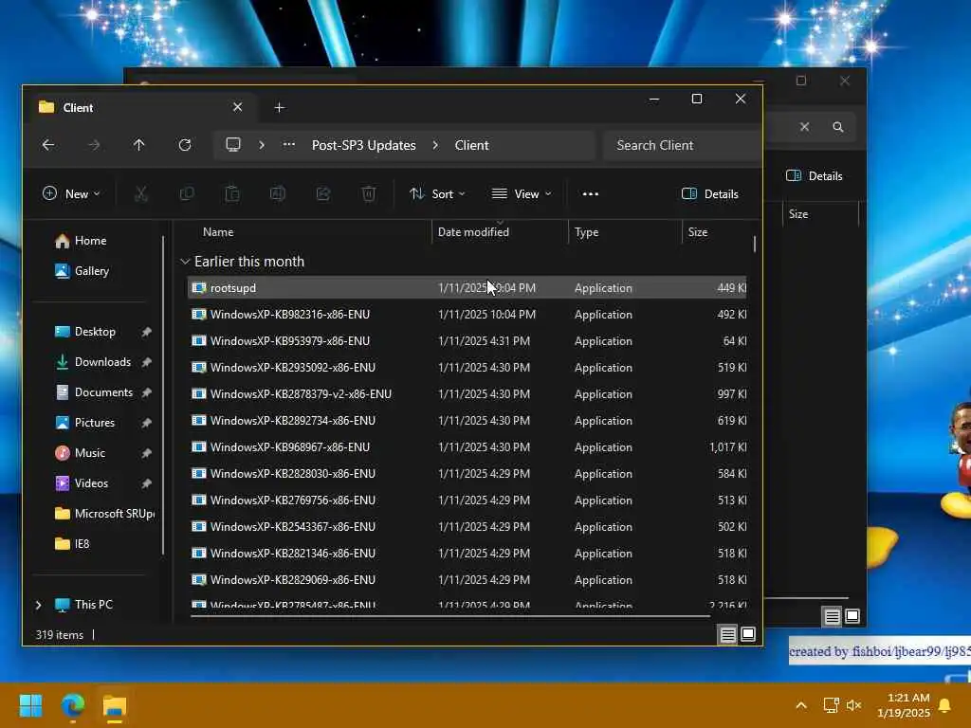Click the Share icon in toolbar
The height and width of the screenshot is (728, 971).
tap(323, 193)
